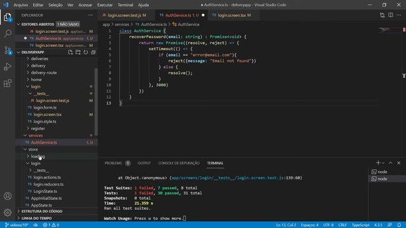Open the Extensions view
The height and width of the screenshot is (228, 406).
tap(8, 83)
